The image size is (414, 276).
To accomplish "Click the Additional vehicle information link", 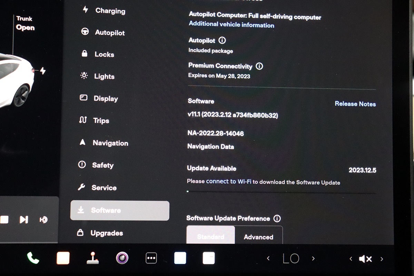I will point(231,25).
